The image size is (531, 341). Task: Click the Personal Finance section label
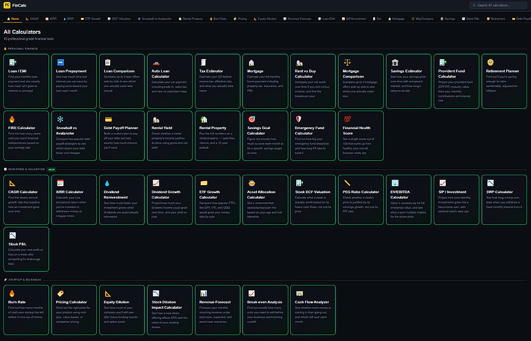[23, 49]
